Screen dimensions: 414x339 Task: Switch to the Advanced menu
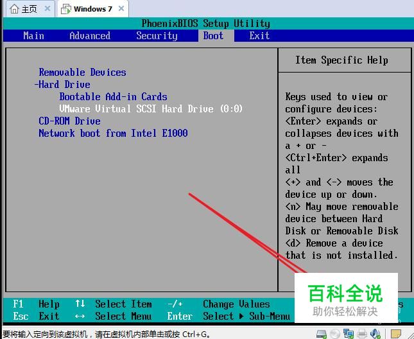90,36
